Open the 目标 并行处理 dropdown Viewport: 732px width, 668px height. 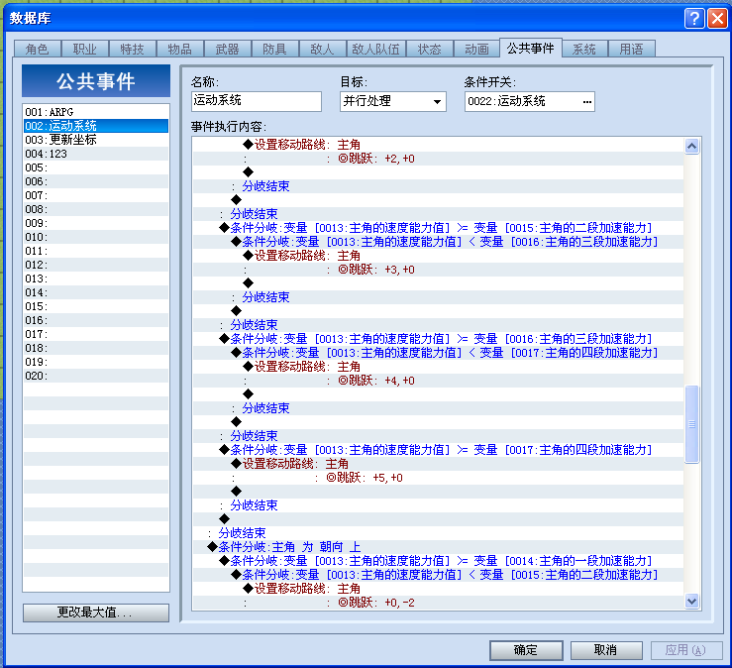coord(393,101)
